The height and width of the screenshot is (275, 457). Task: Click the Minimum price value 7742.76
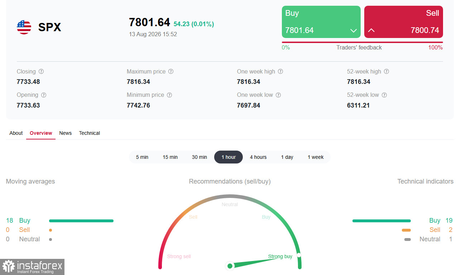[138, 105]
